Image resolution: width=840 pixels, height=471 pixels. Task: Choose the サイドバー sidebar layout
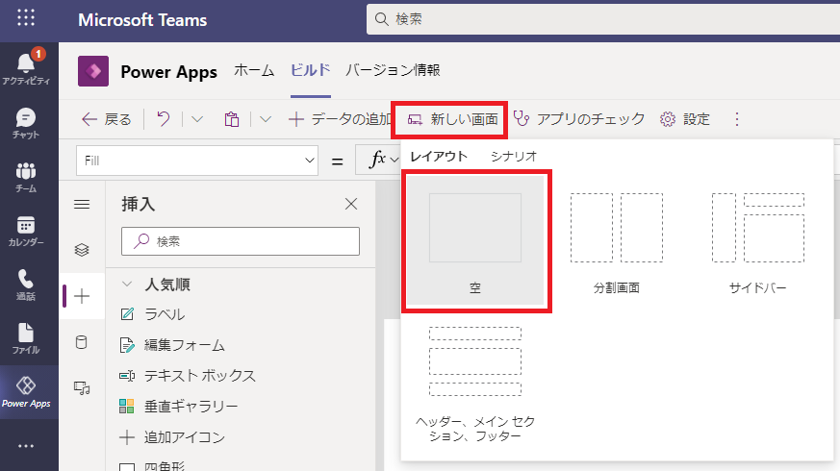[x=758, y=242]
